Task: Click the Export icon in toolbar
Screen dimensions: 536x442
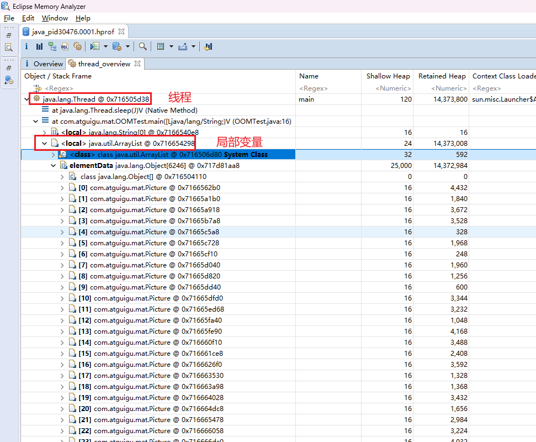Action: (183, 46)
